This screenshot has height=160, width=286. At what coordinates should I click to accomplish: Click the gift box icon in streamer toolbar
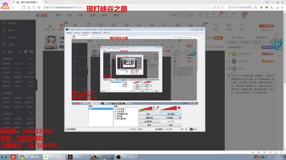tap(126, 25)
